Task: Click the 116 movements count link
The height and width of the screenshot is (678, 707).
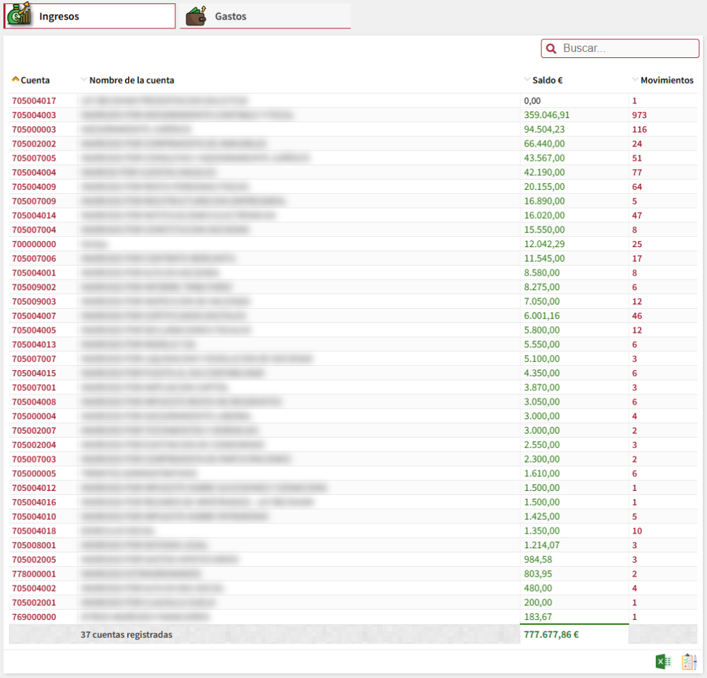Action: click(x=639, y=130)
